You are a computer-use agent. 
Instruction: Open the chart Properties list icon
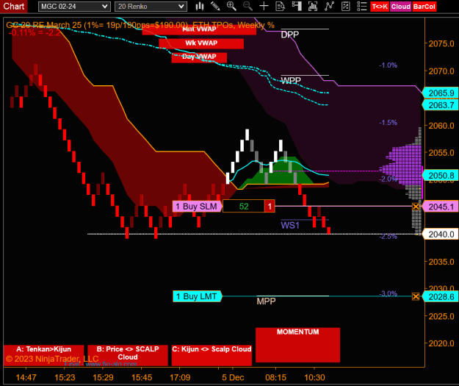tap(362, 6)
